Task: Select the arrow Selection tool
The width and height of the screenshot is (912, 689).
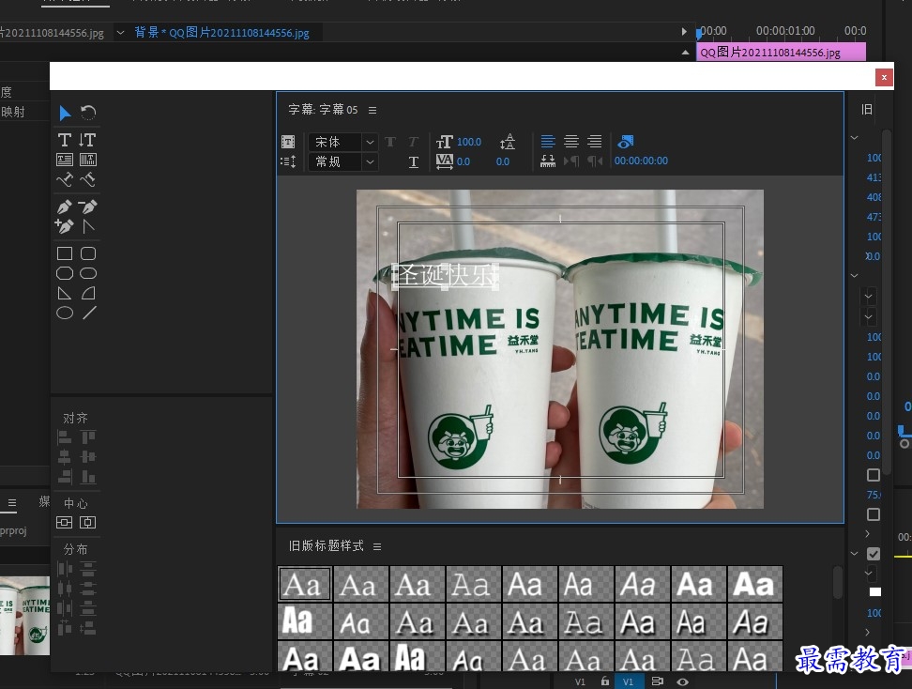Action: click(x=65, y=113)
